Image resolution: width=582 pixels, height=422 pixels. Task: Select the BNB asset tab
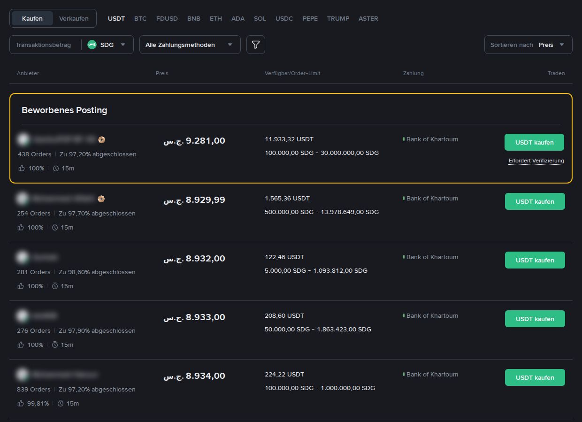click(194, 19)
